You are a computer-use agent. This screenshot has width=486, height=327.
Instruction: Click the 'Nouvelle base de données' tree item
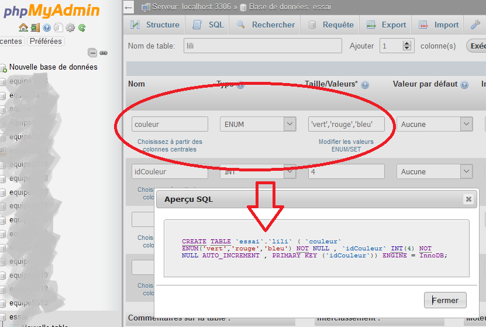(53, 67)
